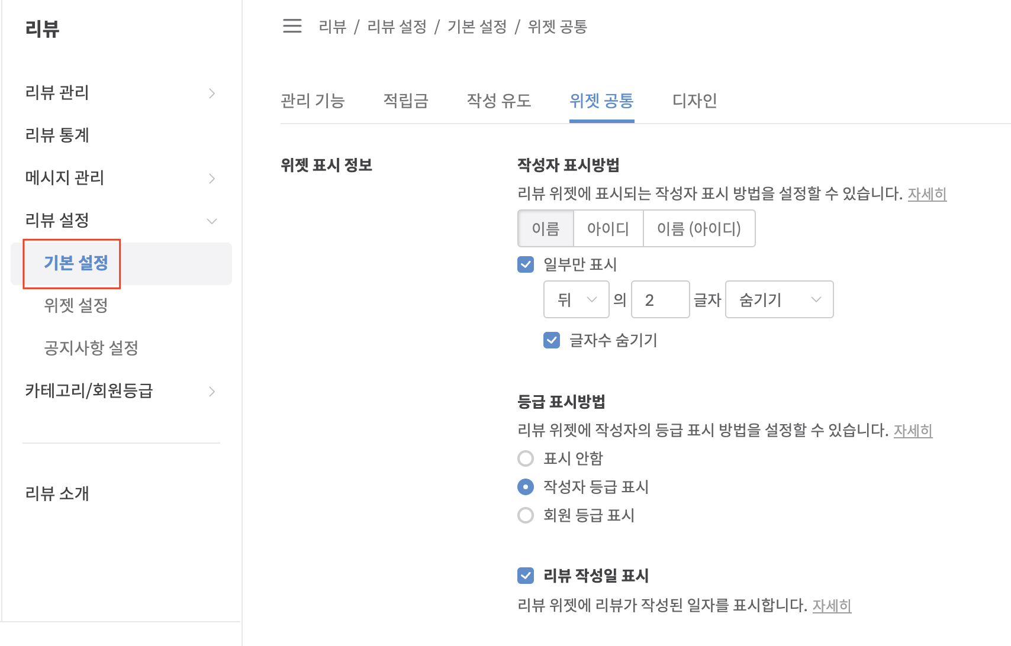Screen dimensions: 1011x646
Task: Expand the 카테고리/회원등급 chevron
Action: (212, 392)
